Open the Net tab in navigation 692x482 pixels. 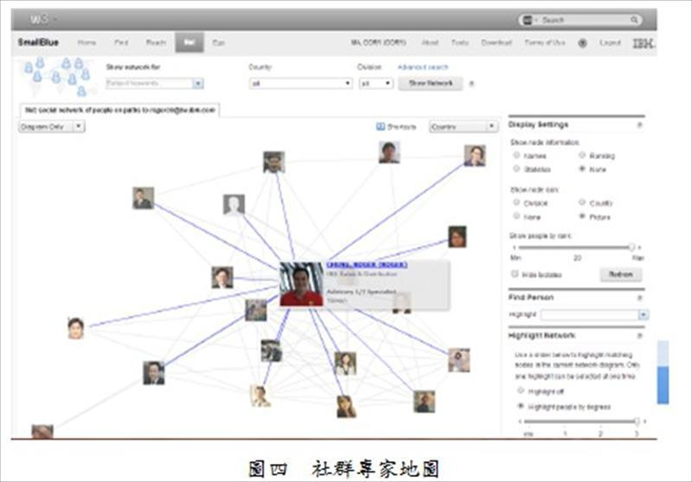189,42
